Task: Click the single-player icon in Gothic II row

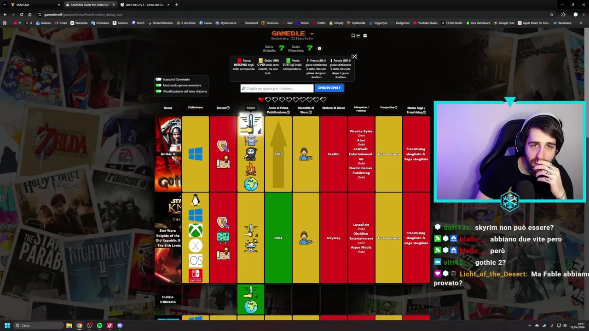Action: (x=306, y=154)
